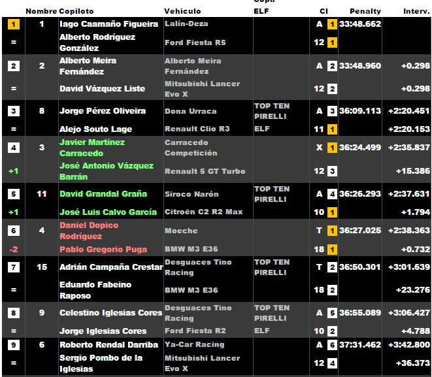
Task: Click the Vehiculo column header
Action: pyautogui.click(x=182, y=11)
